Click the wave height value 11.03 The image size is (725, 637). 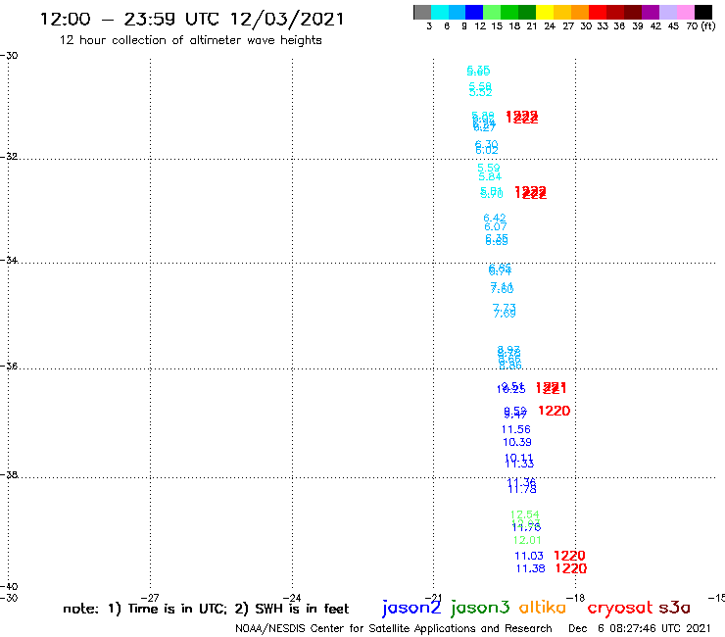[x=529, y=556]
